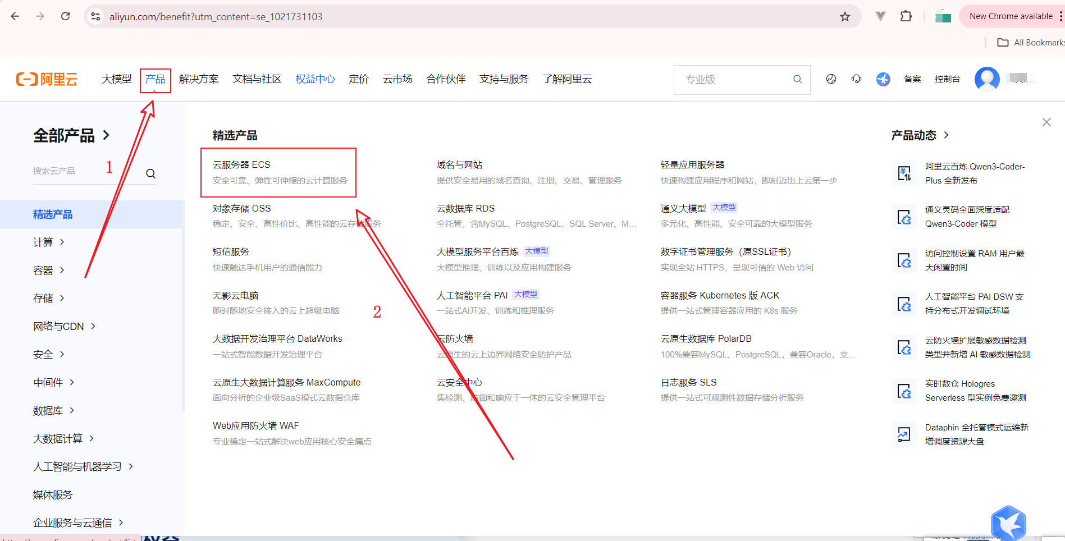Click the product search magnifier in sidebar
Viewport: 1065px width, 541px height.
(150, 173)
